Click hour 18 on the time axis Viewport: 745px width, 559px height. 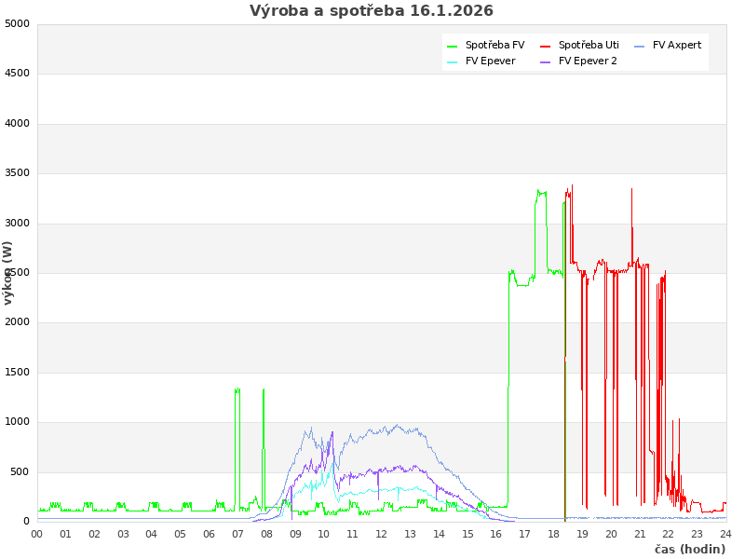point(554,534)
